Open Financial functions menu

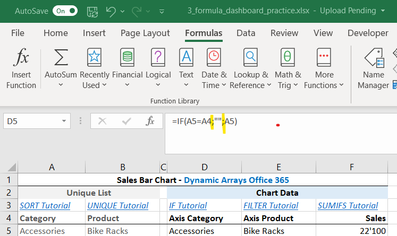pyautogui.click(x=128, y=68)
